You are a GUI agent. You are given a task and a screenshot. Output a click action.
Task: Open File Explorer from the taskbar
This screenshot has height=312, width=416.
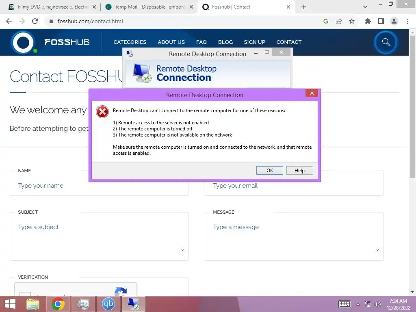33,304
